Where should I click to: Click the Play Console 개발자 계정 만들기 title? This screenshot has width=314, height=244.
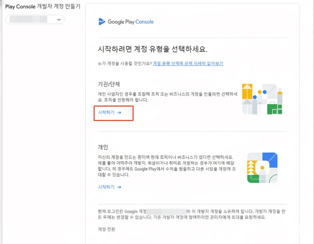[43, 7]
